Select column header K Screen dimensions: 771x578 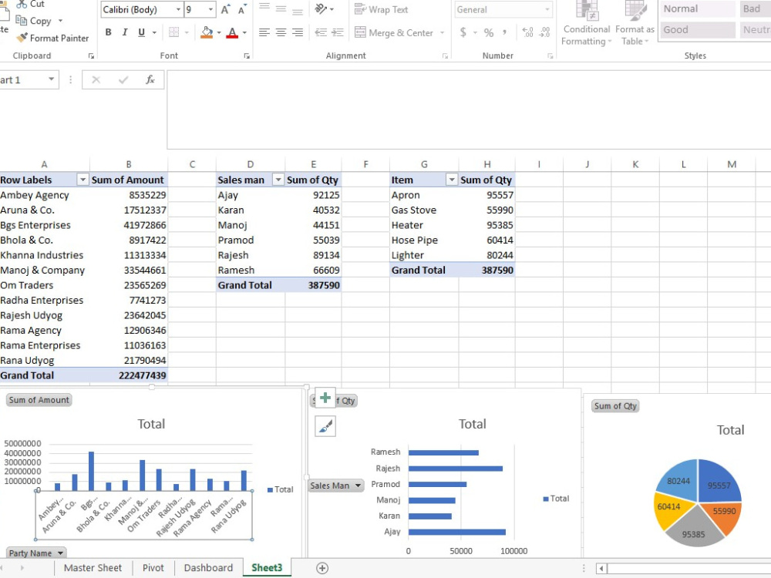(635, 164)
